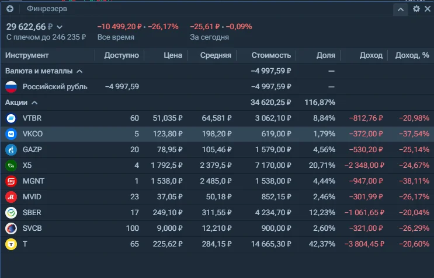The width and height of the screenshot is (434, 278).
Task: Sort by the Доход, % column header
Action: point(412,55)
